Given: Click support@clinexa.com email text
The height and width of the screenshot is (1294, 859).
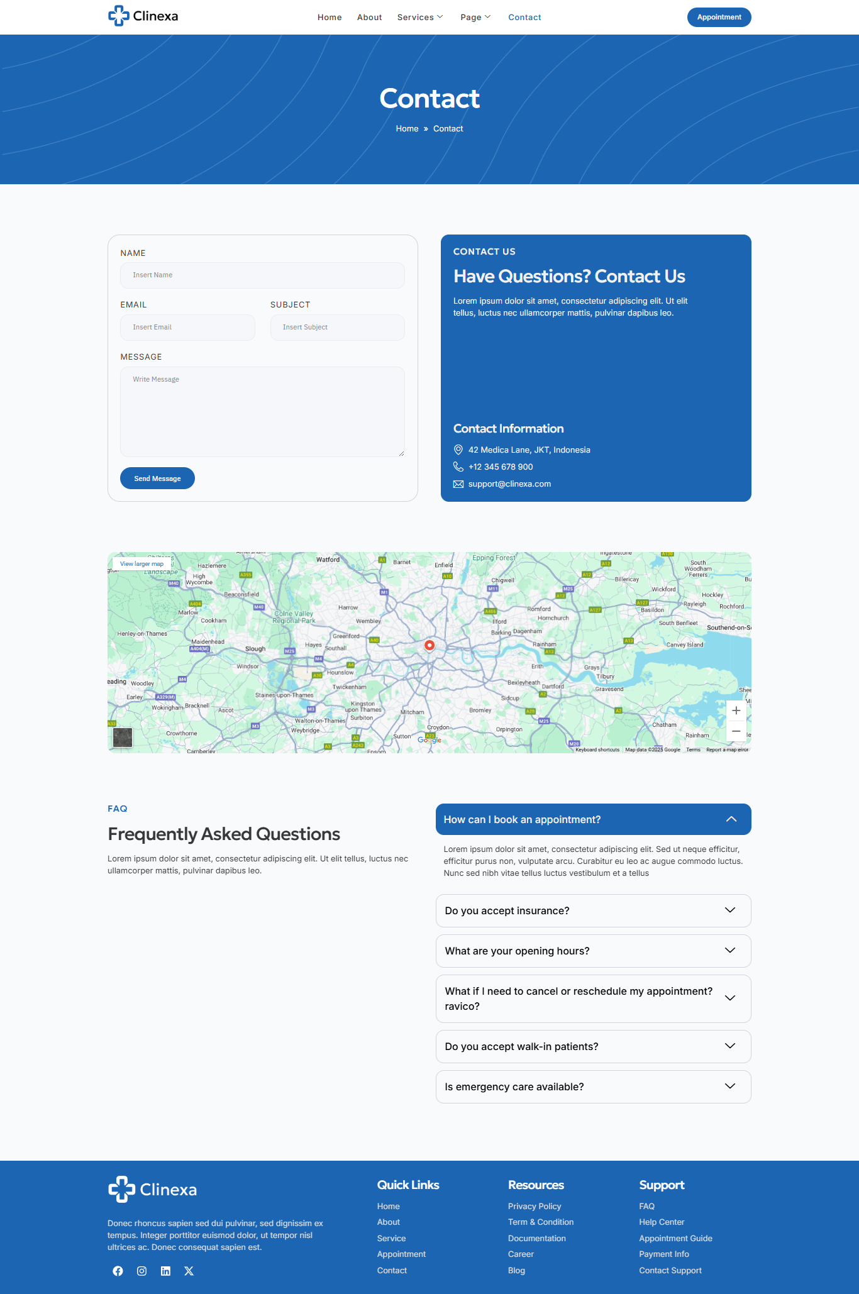Looking at the screenshot, I should tap(509, 484).
